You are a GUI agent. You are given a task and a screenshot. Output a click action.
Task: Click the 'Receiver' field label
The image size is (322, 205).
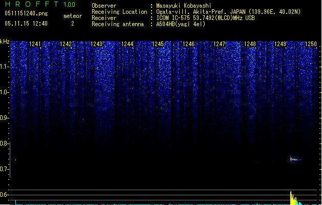[x=104, y=18]
